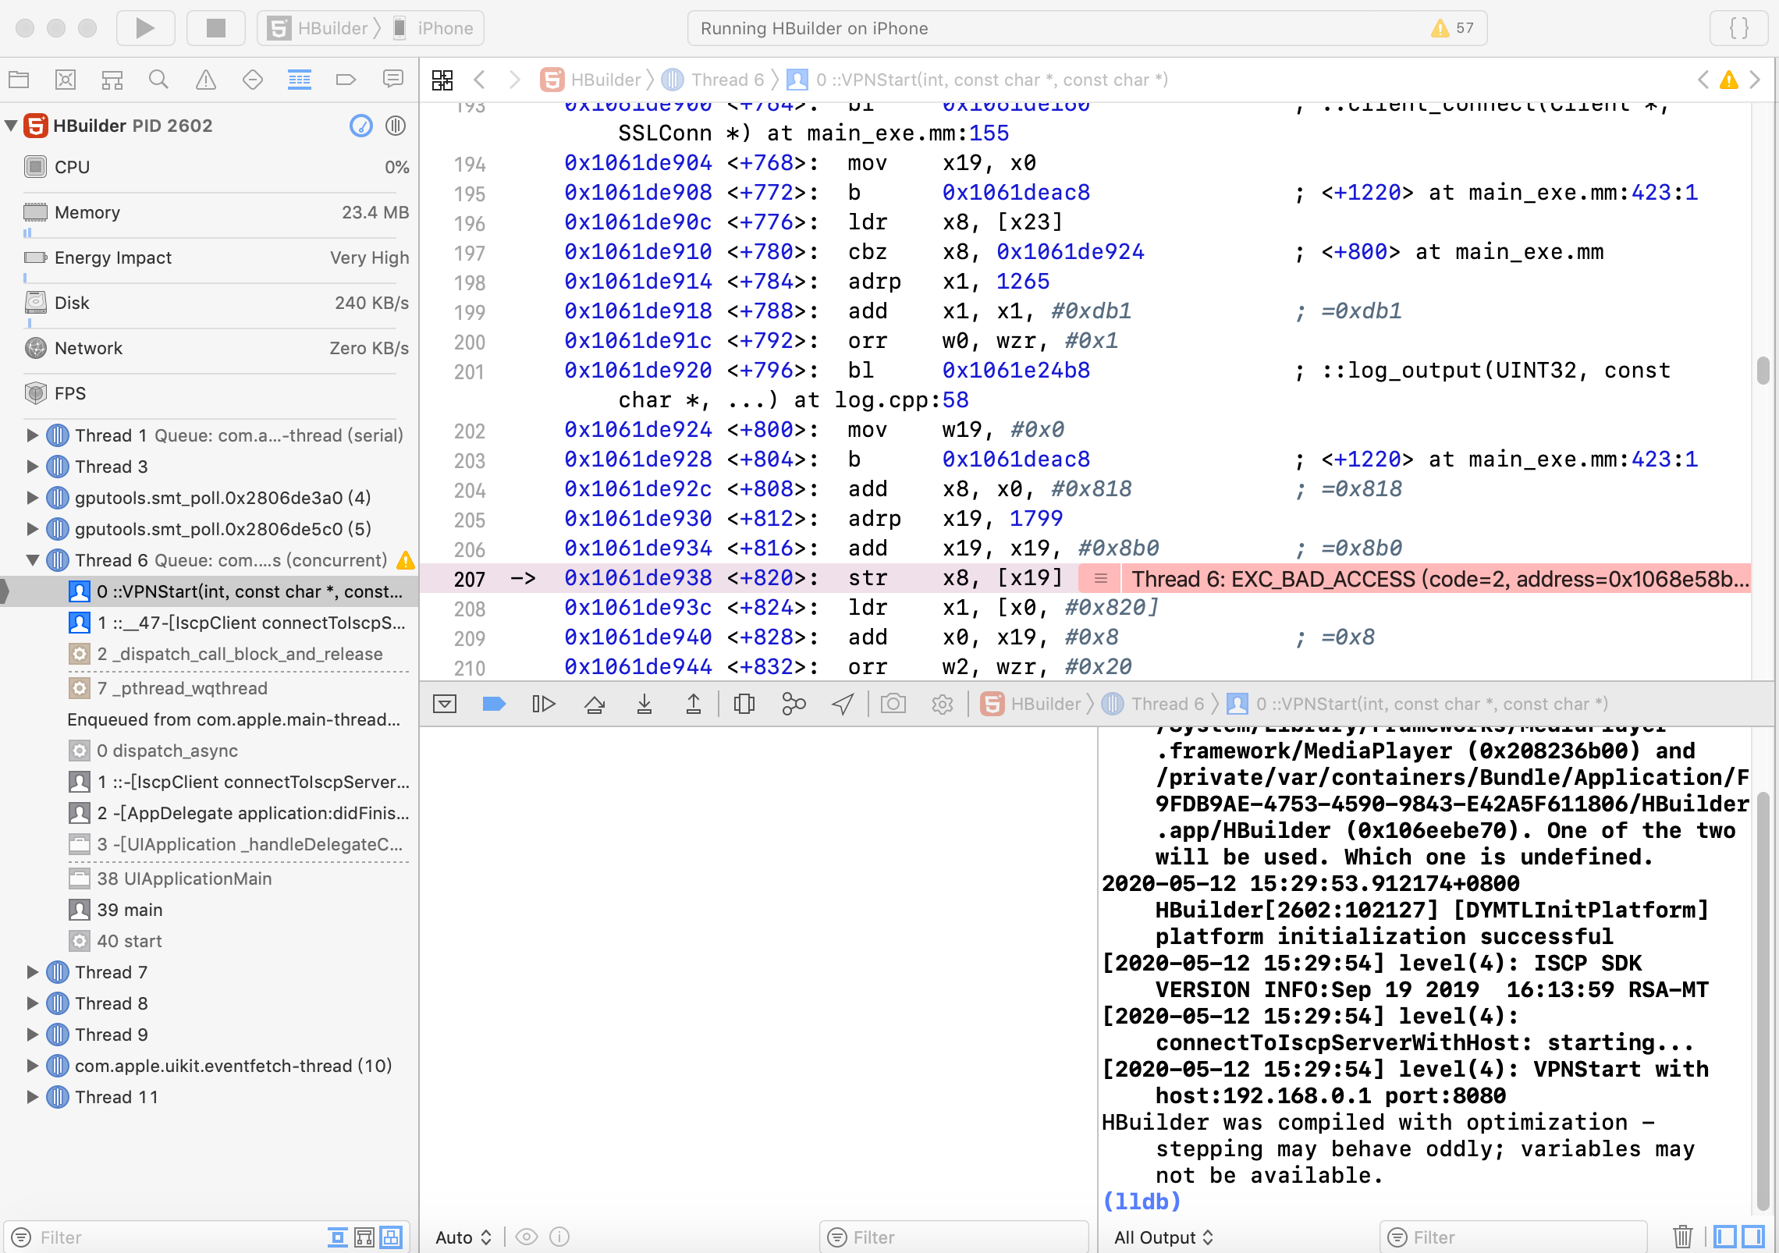Toggle show only crashed threads filter
The image size is (1779, 1253).
[338, 1237]
